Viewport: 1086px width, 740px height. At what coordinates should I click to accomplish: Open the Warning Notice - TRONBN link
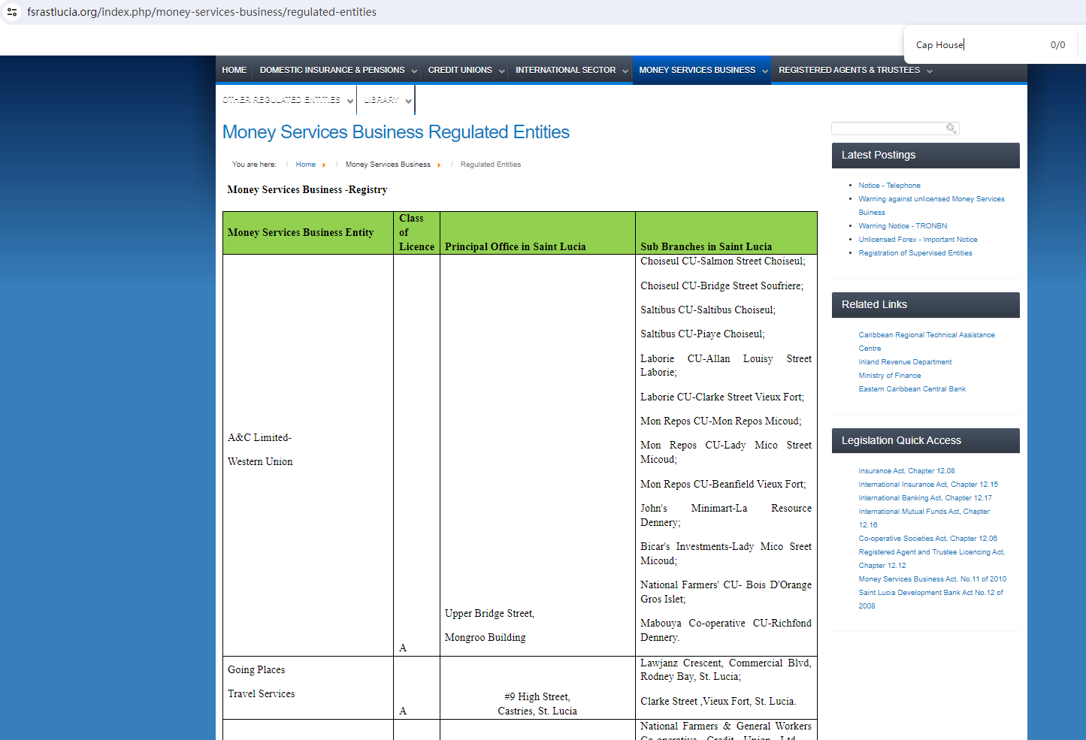[903, 226]
